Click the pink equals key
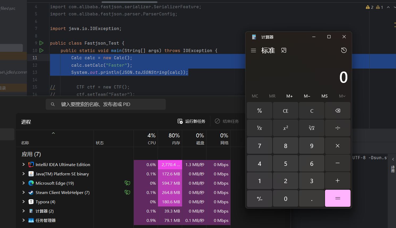Viewport: 396px width, 228px height. click(338, 198)
